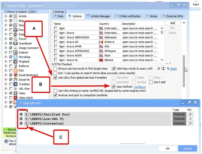The height and width of the screenshot is (154, 202).
Task: Click the Referrer icon
Action: pyautogui.click(x=16, y=66)
